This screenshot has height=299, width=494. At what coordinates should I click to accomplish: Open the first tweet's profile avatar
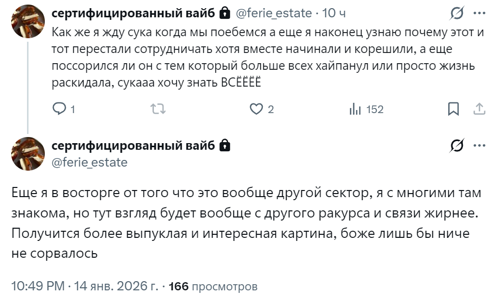click(x=28, y=21)
